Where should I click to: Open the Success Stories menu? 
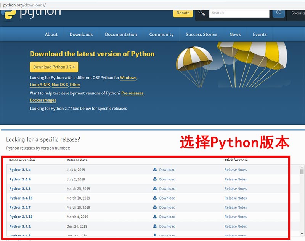click(x=201, y=34)
